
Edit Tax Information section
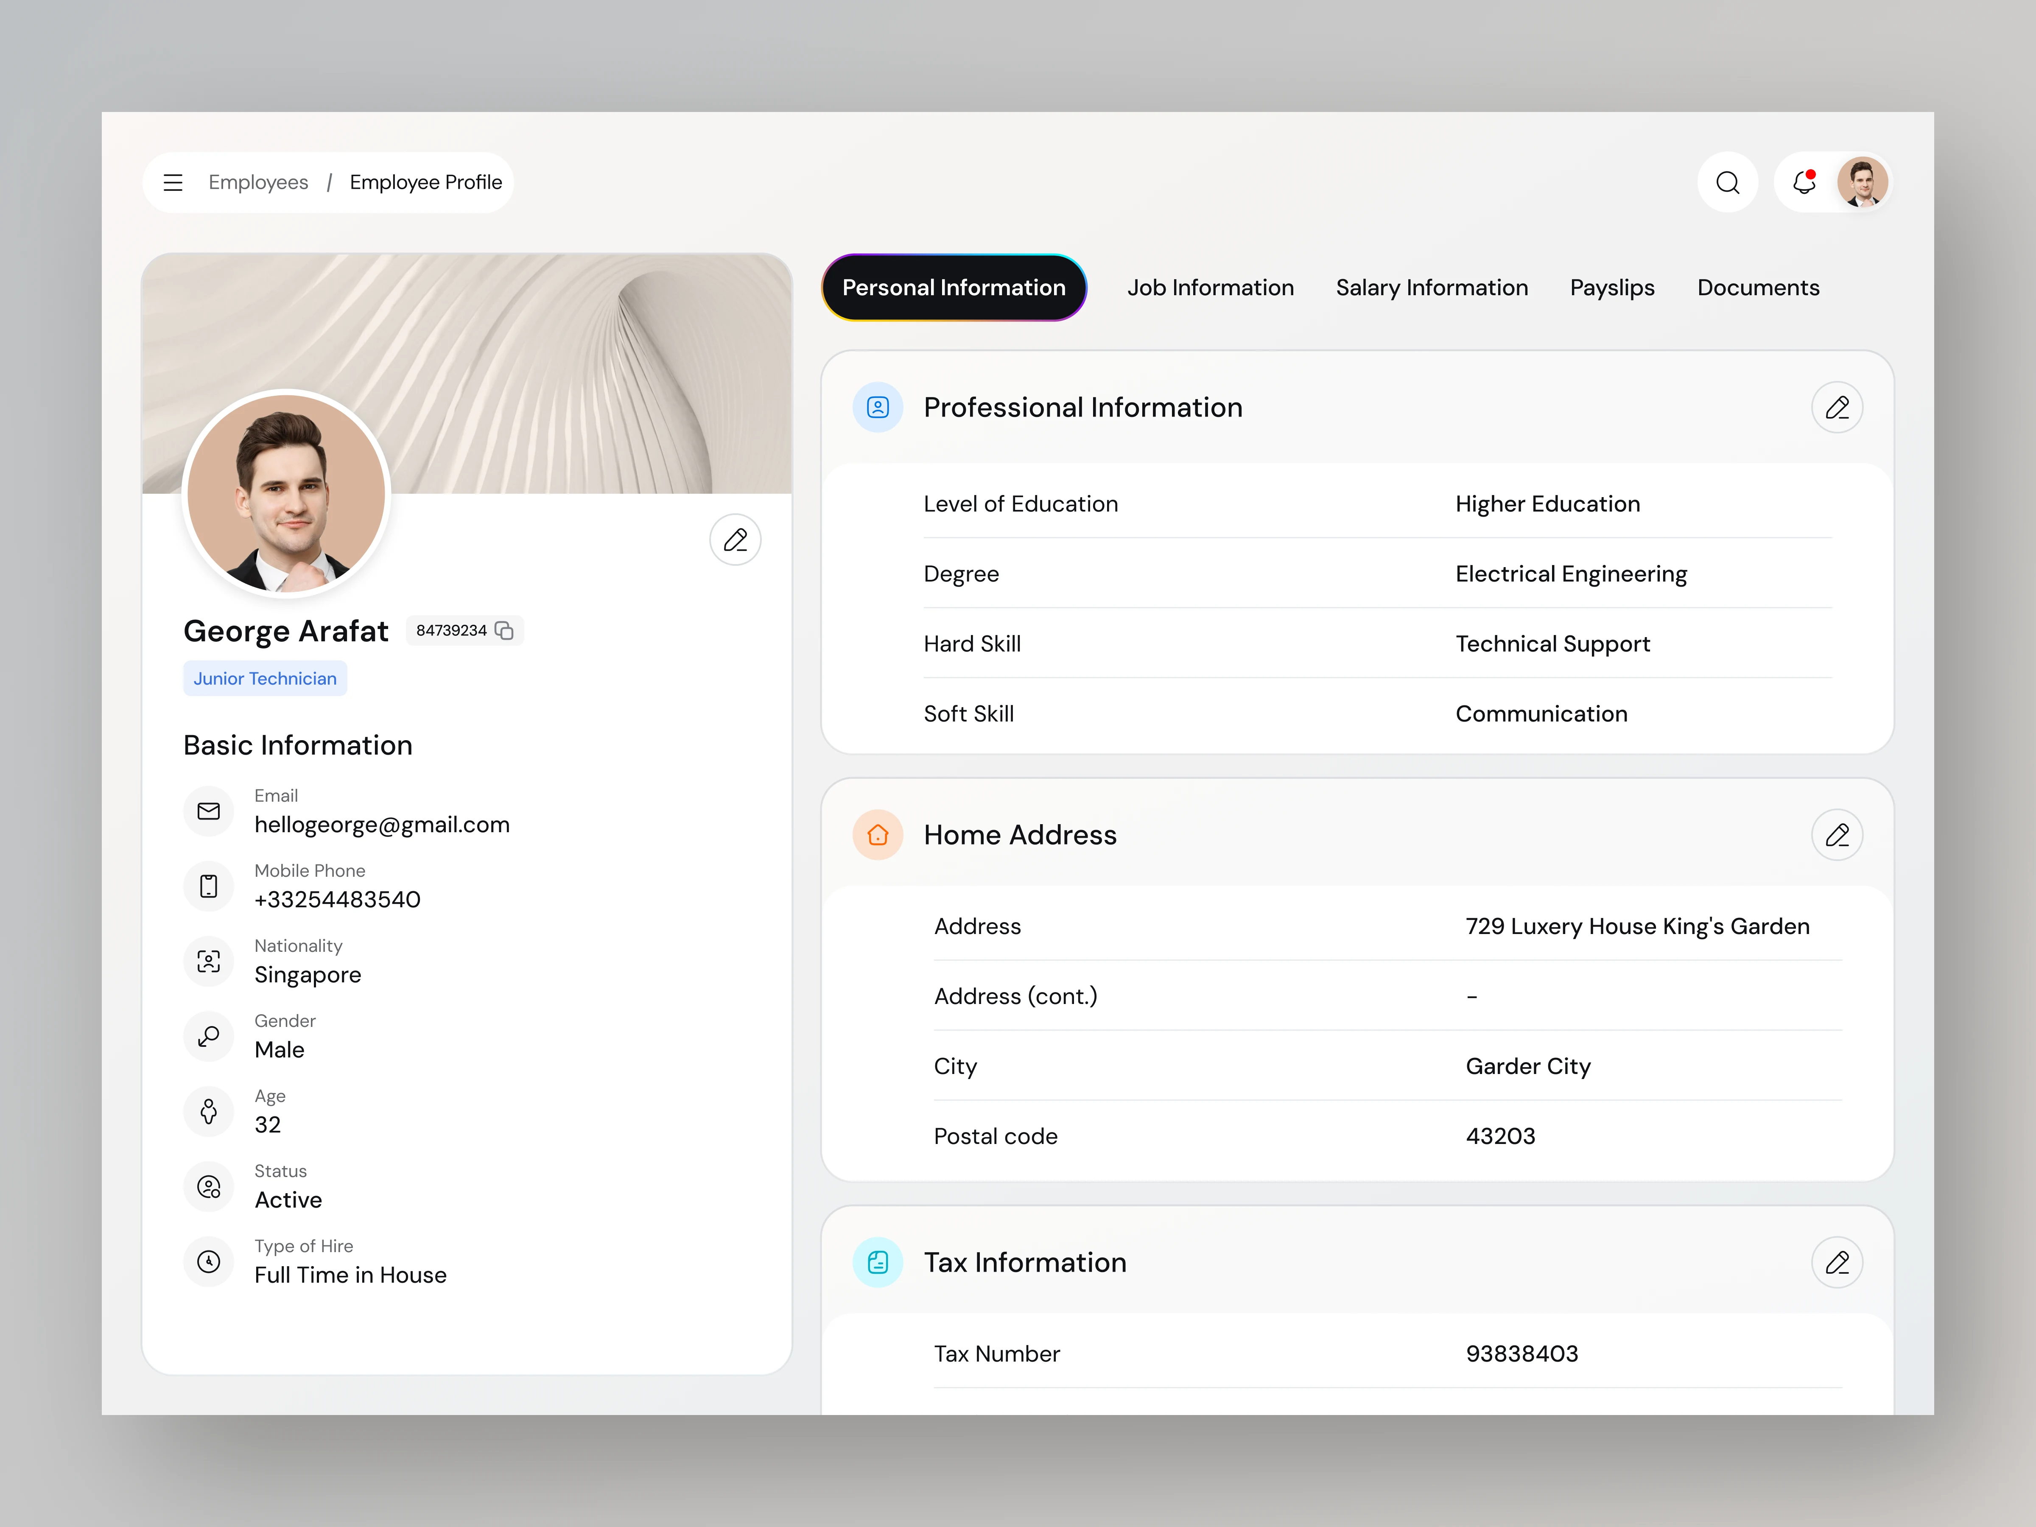1836,1262
